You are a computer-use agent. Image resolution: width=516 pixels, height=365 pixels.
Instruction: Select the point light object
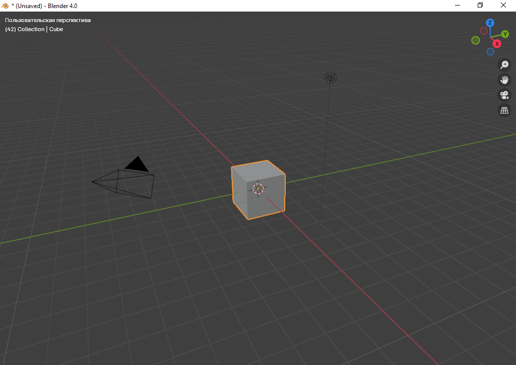tap(331, 77)
